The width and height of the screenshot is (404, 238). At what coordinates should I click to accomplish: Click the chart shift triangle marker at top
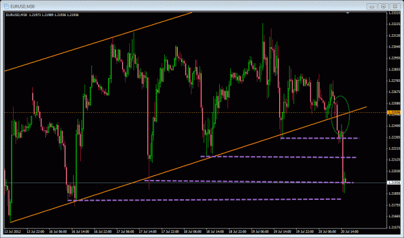pyautogui.click(x=348, y=13)
